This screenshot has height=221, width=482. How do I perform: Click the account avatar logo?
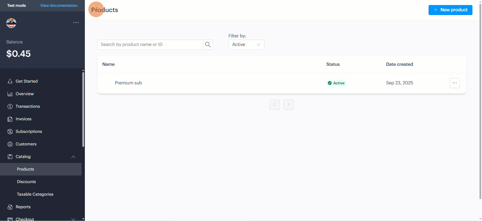coord(11,23)
